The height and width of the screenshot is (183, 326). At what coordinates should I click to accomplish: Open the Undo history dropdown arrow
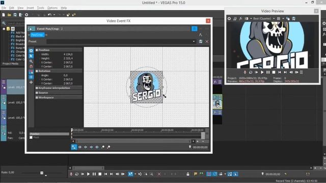click(x=55, y=15)
